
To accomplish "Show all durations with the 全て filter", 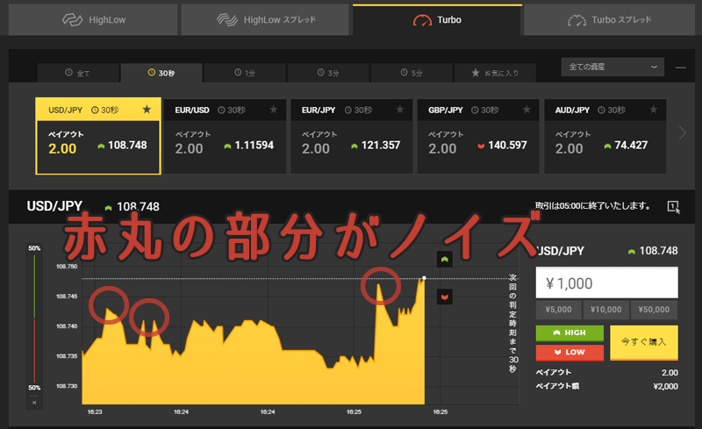I will tap(78, 73).
